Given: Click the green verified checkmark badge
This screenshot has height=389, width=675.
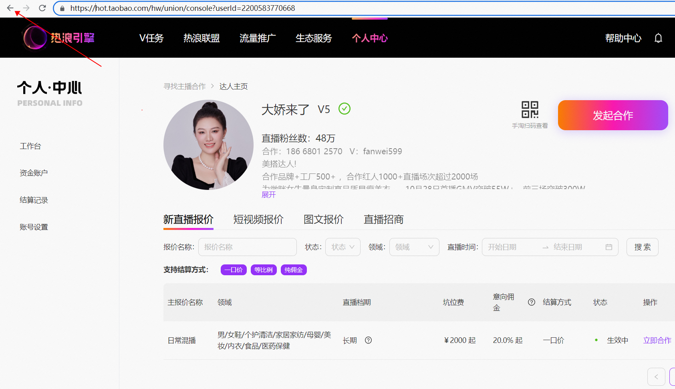Looking at the screenshot, I should pyautogui.click(x=345, y=109).
